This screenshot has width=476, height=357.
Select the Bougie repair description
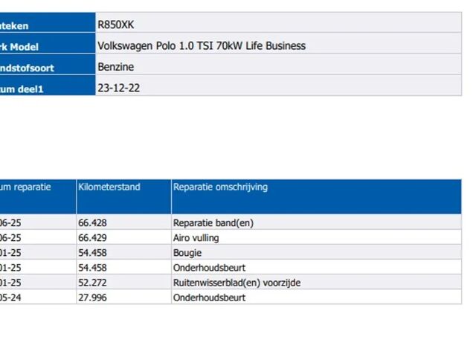tap(187, 253)
